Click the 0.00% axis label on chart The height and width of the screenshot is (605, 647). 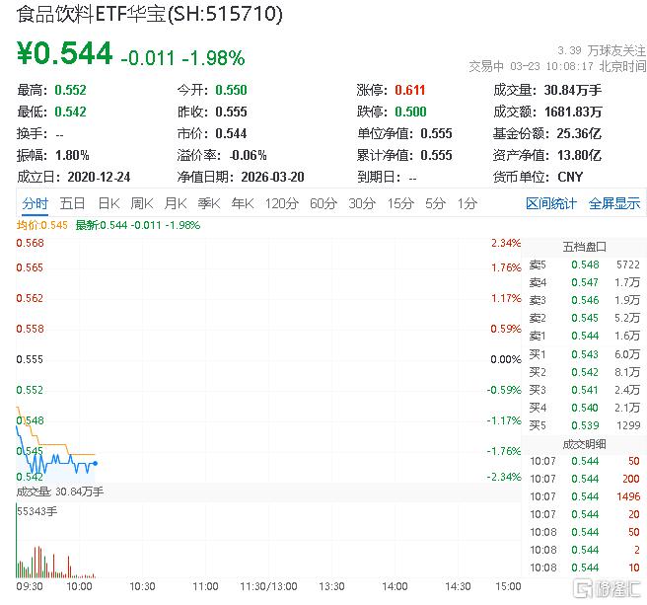point(505,359)
